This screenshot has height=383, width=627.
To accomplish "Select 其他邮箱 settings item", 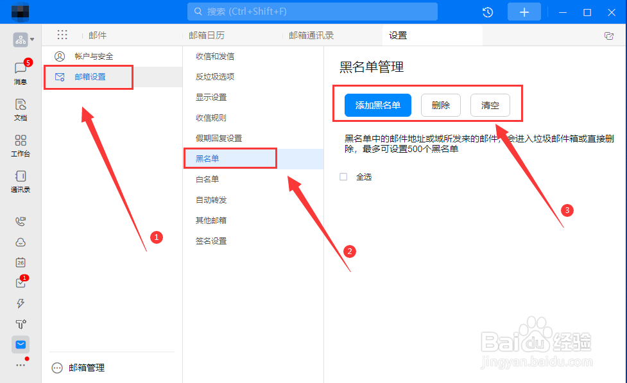I will [x=253, y=220].
